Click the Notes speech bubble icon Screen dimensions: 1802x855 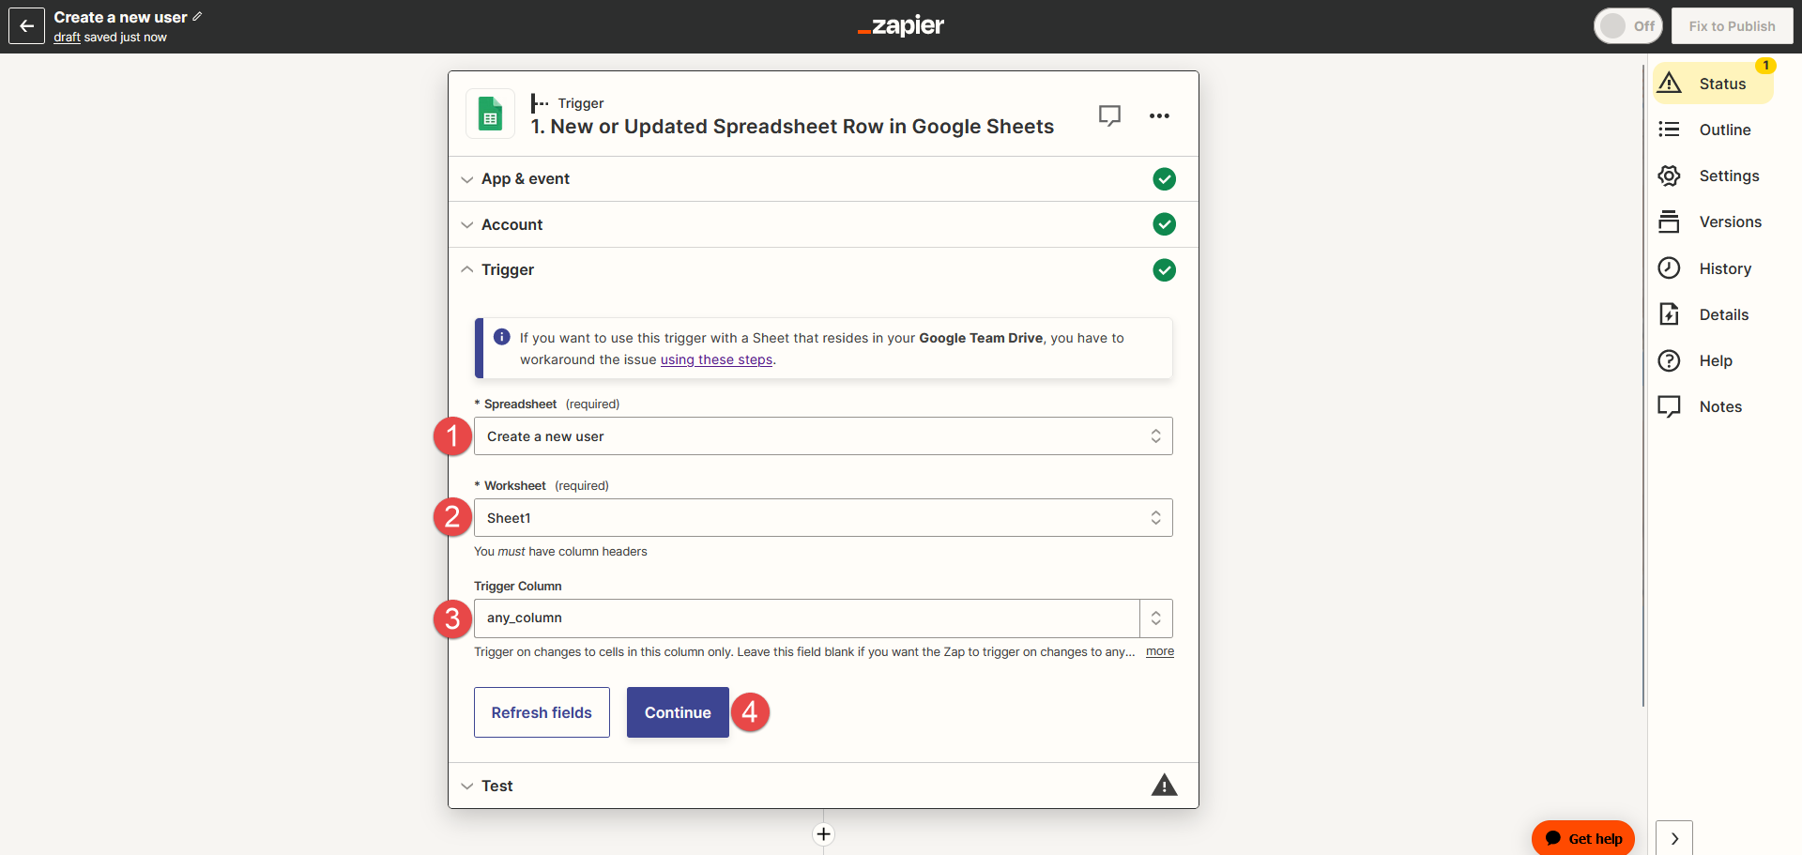click(x=1669, y=406)
